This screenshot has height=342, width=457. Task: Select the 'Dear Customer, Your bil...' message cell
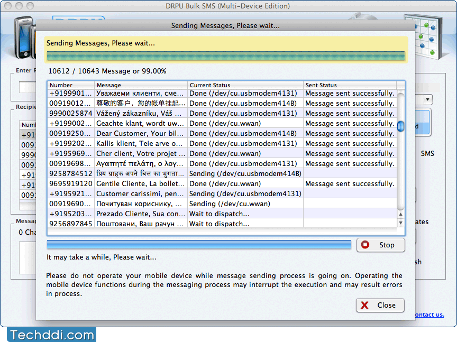pyautogui.click(x=141, y=133)
